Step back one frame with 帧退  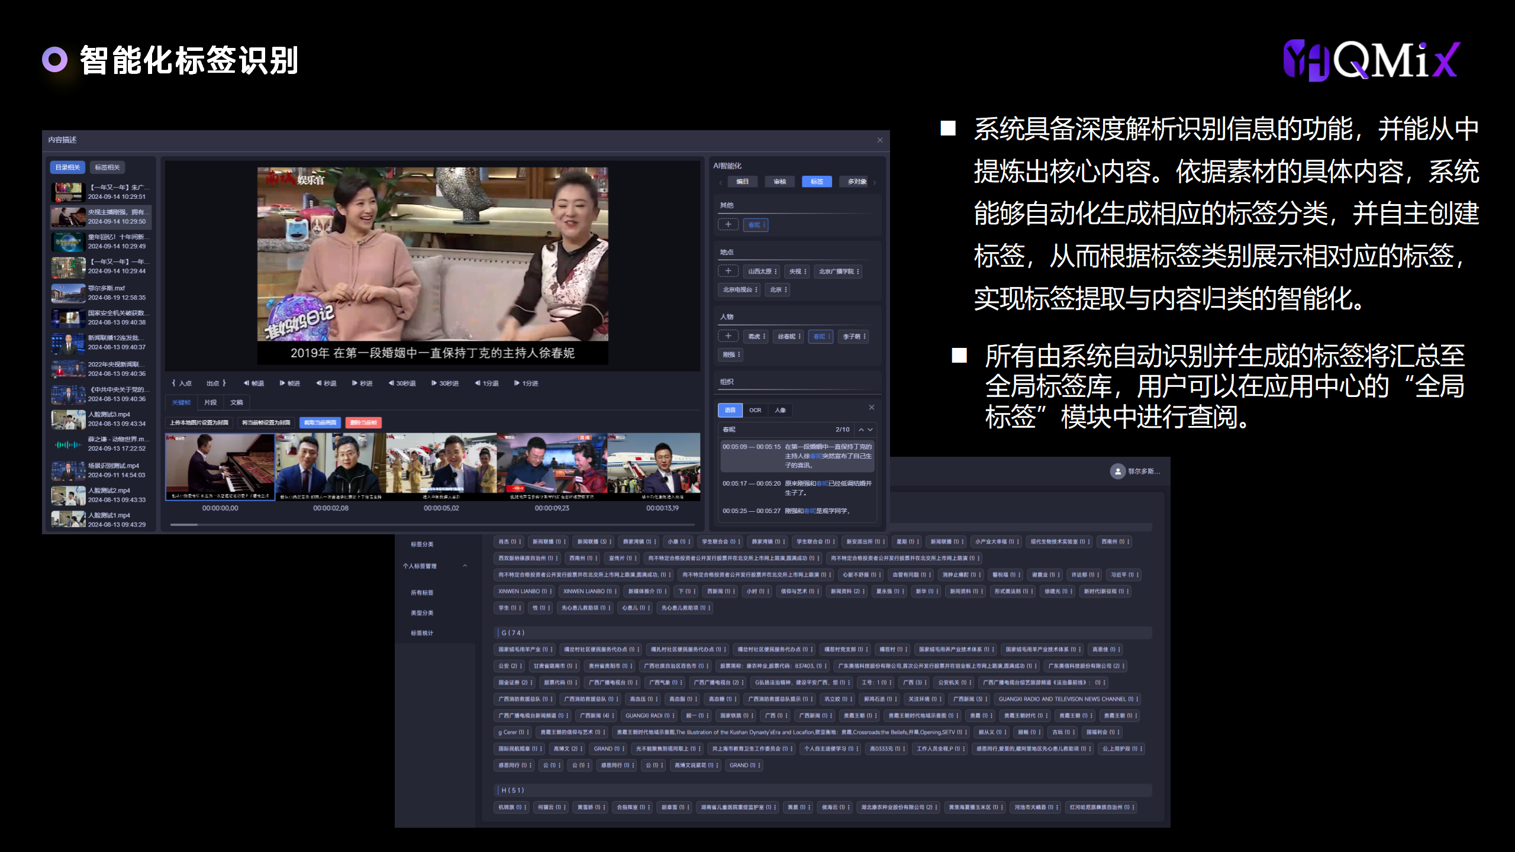253,383
